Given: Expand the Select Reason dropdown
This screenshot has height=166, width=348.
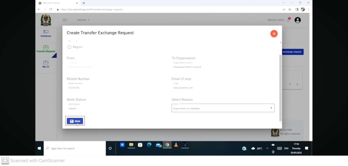Looking at the screenshot, I should 223,108.
